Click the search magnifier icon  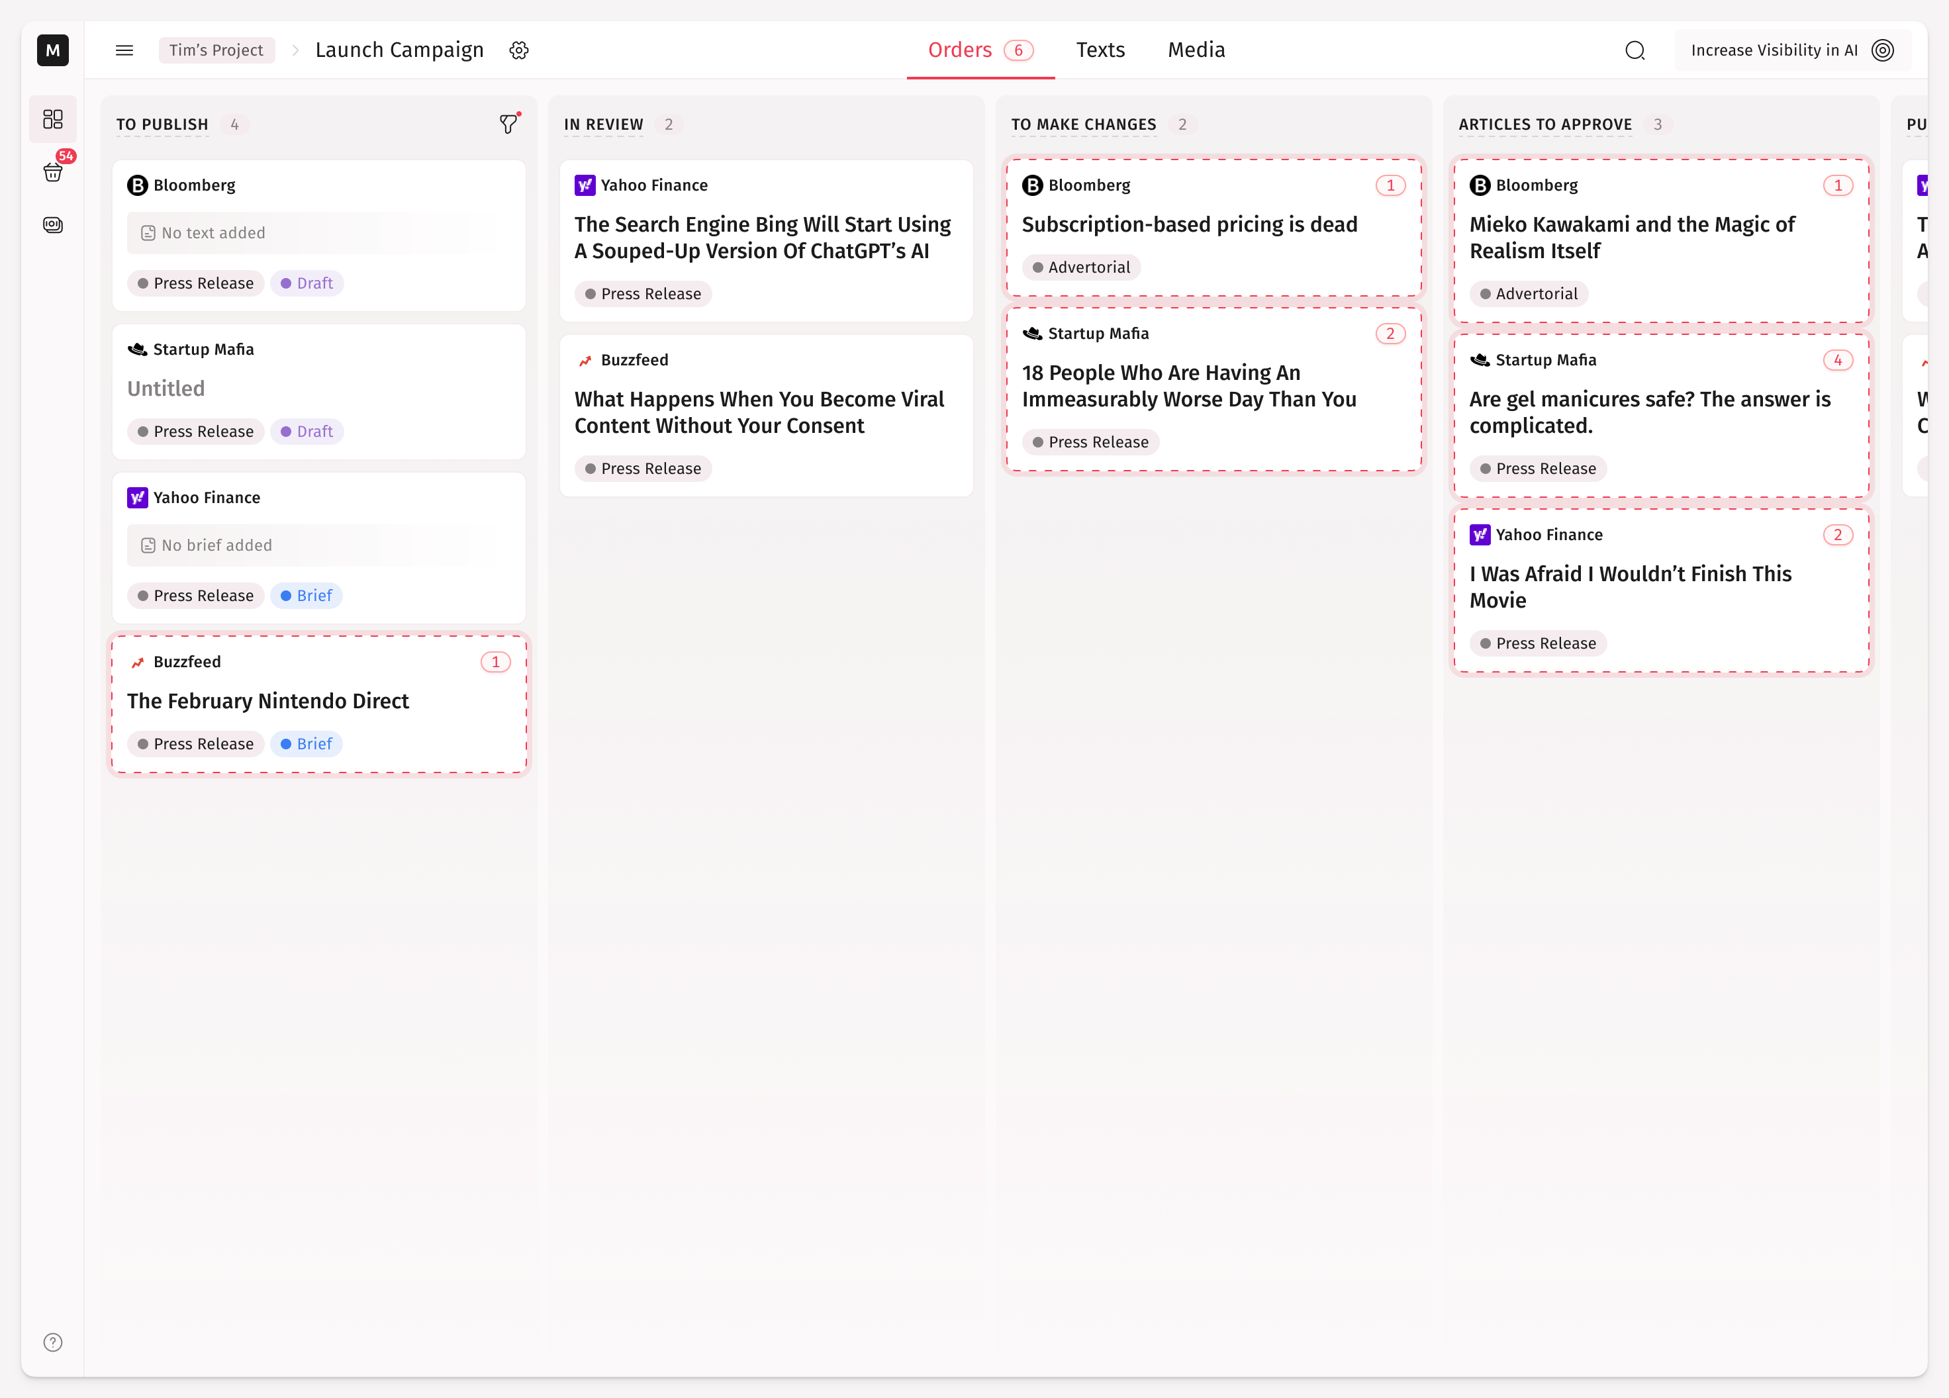(x=1635, y=50)
